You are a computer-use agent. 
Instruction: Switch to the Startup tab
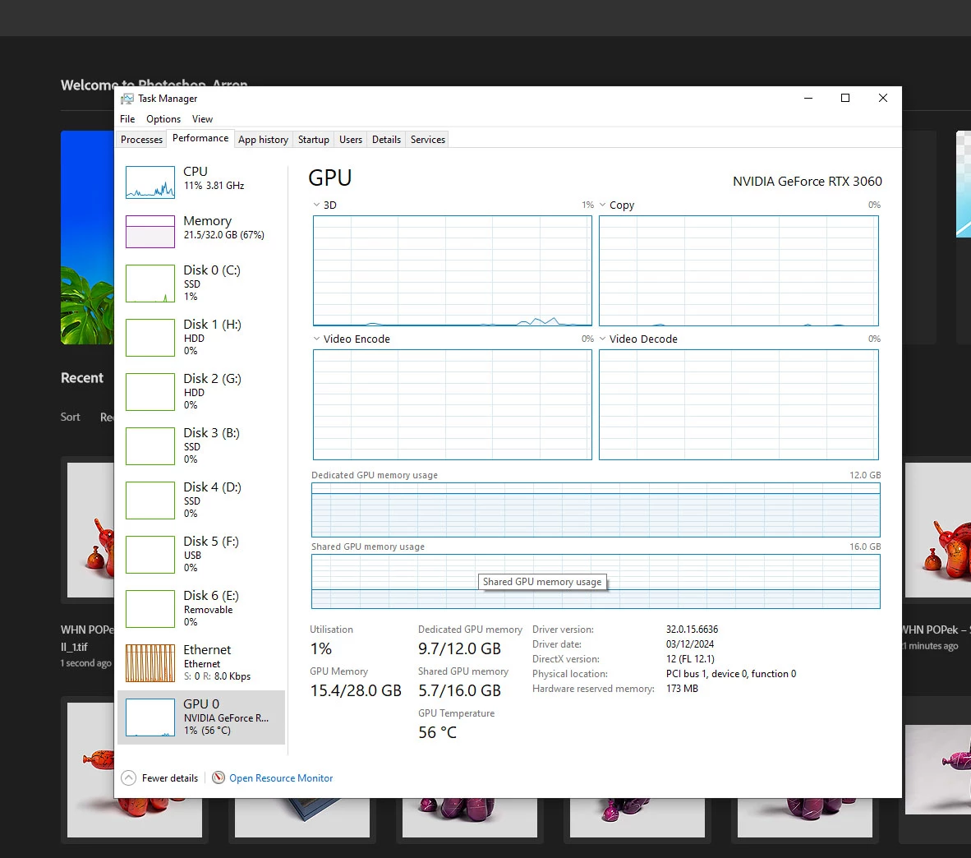point(313,140)
